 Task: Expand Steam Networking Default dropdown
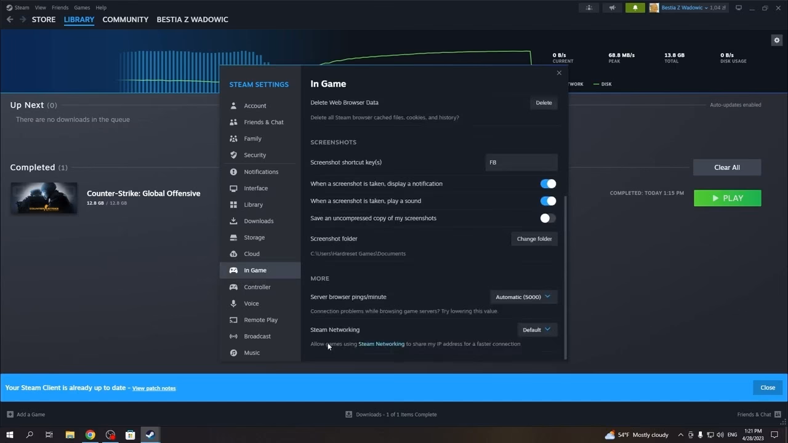coord(537,330)
